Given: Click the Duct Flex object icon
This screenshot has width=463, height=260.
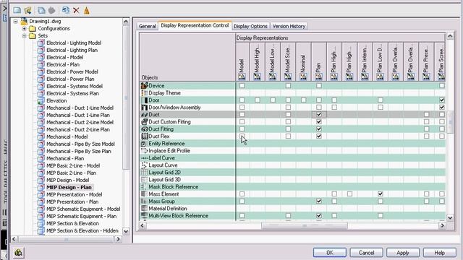Looking at the screenshot, I should coord(145,136).
